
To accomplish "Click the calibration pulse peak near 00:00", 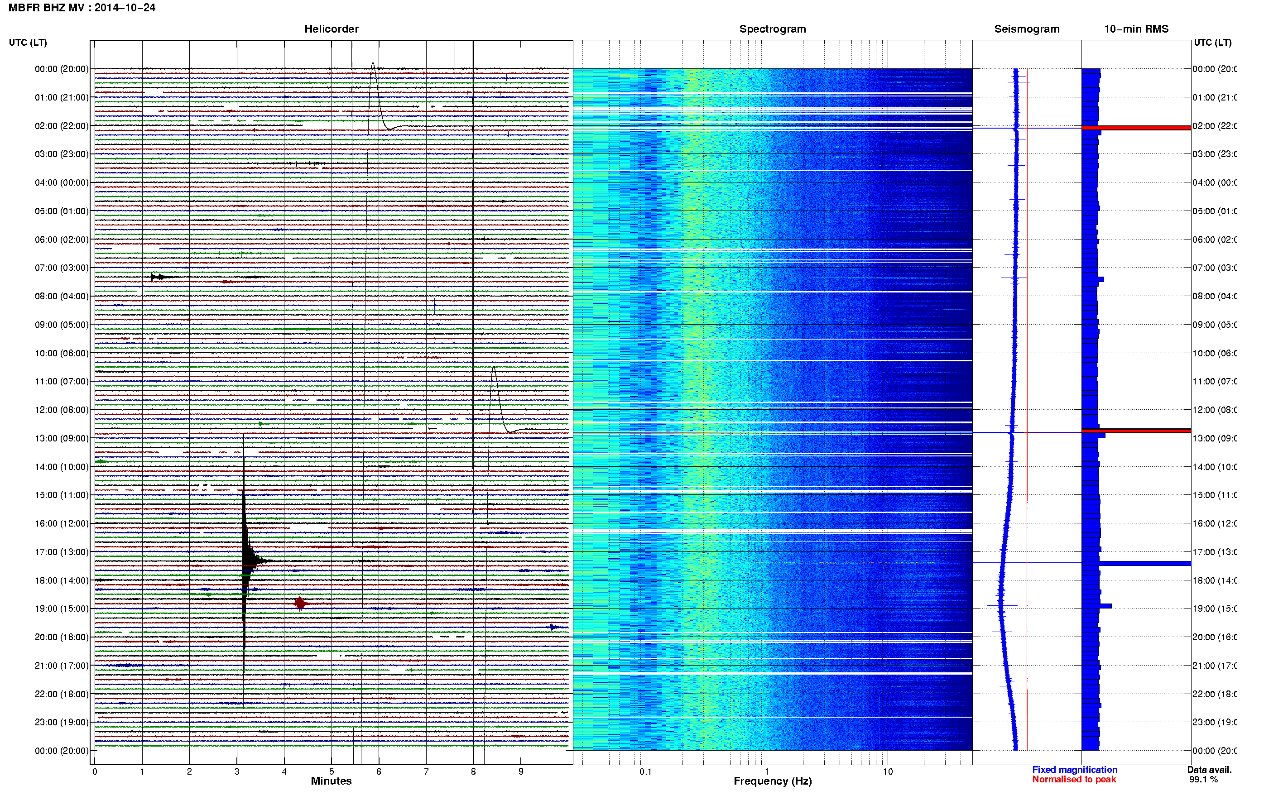I will [373, 64].
